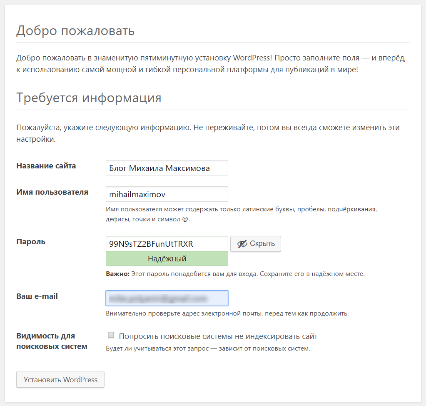
Task: Click the 'Требуется информация' heading
Action: 89,98
